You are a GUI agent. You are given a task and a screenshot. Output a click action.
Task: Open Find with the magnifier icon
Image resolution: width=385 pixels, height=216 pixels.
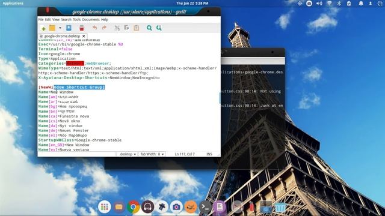tap(149, 28)
